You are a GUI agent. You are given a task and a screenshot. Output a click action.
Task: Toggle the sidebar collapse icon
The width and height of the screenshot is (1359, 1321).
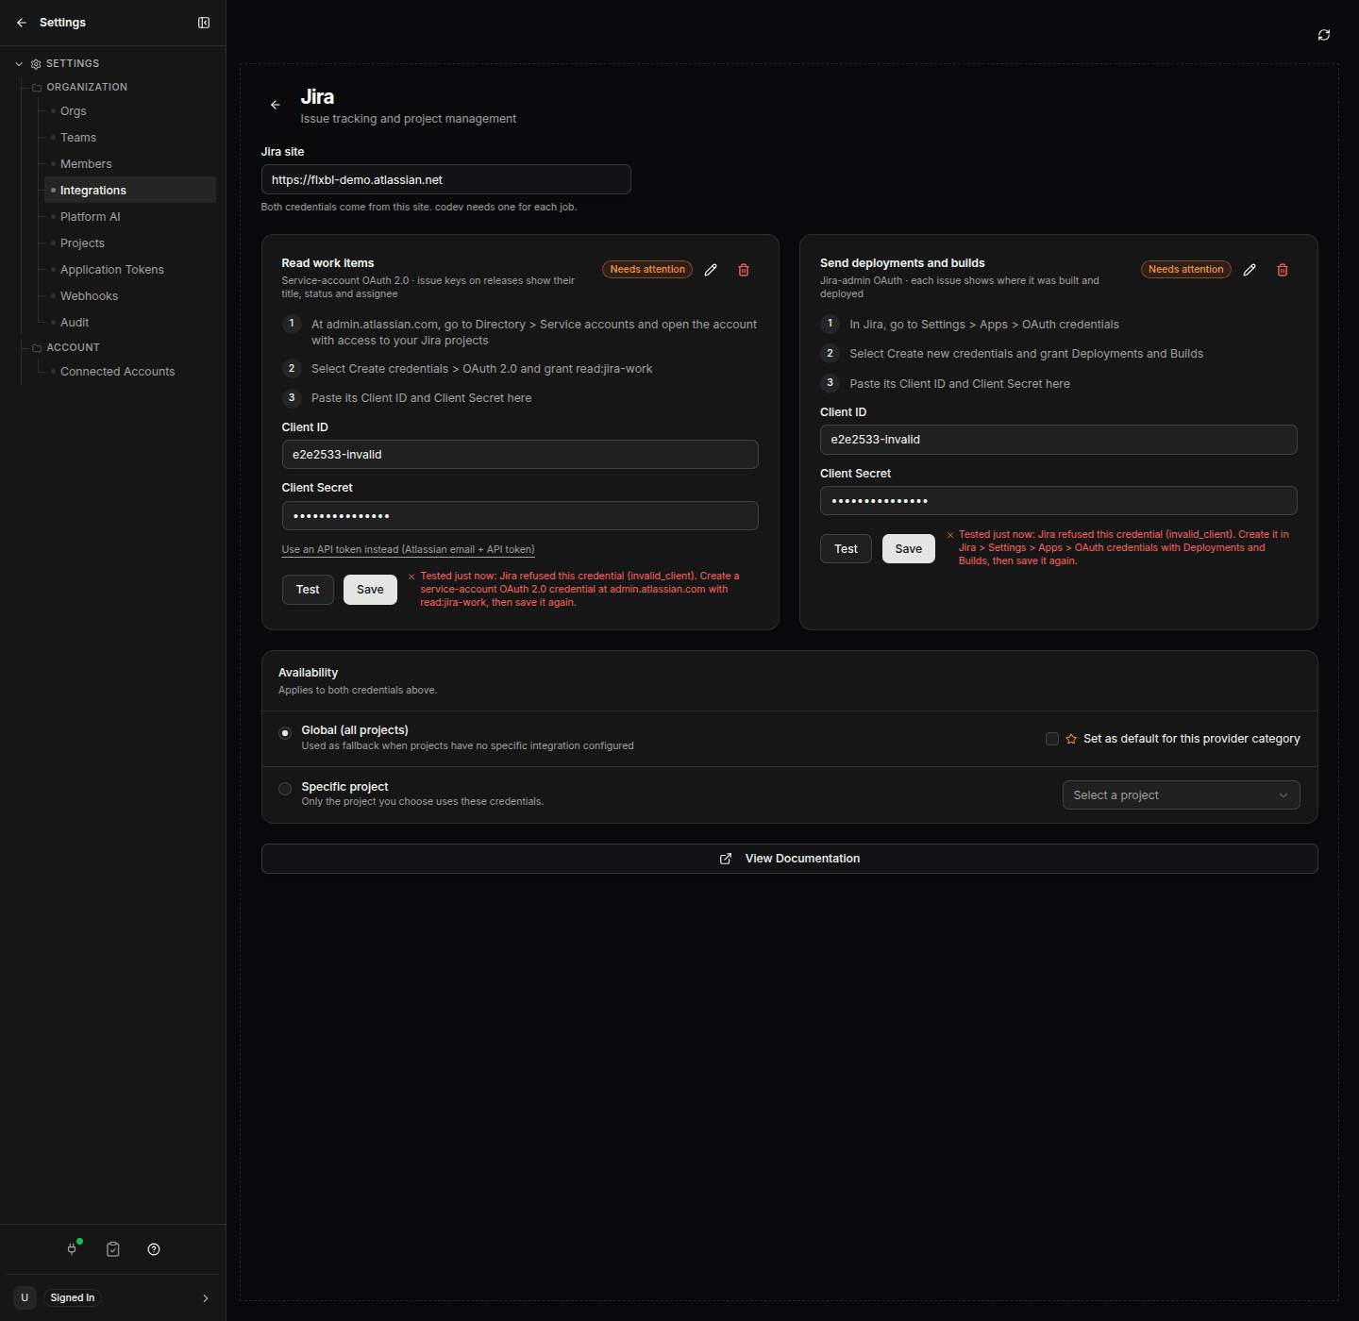(204, 23)
